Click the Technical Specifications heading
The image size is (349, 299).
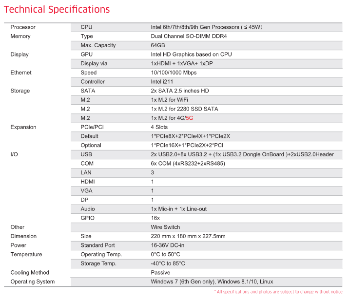(57, 9)
